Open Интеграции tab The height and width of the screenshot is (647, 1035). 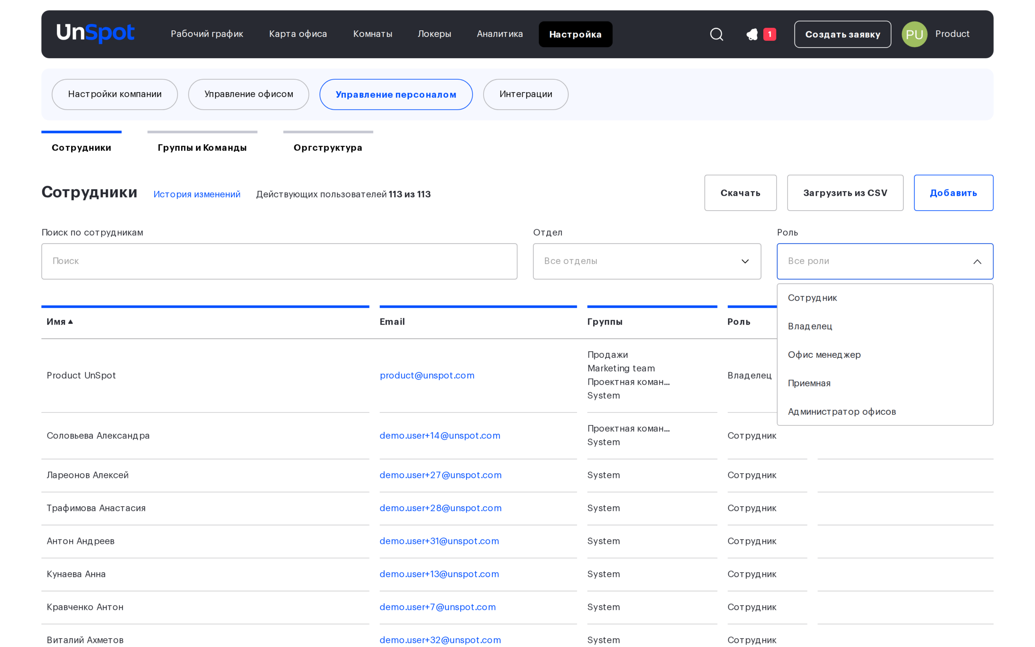526,94
